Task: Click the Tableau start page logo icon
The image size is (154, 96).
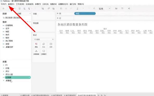Action: point(3,9)
